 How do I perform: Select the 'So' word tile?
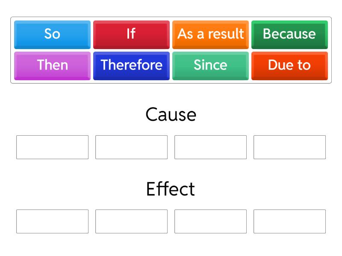[x=52, y=34]
